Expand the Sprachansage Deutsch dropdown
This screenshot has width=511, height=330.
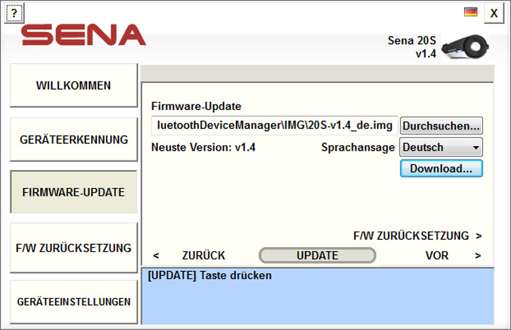441,147
